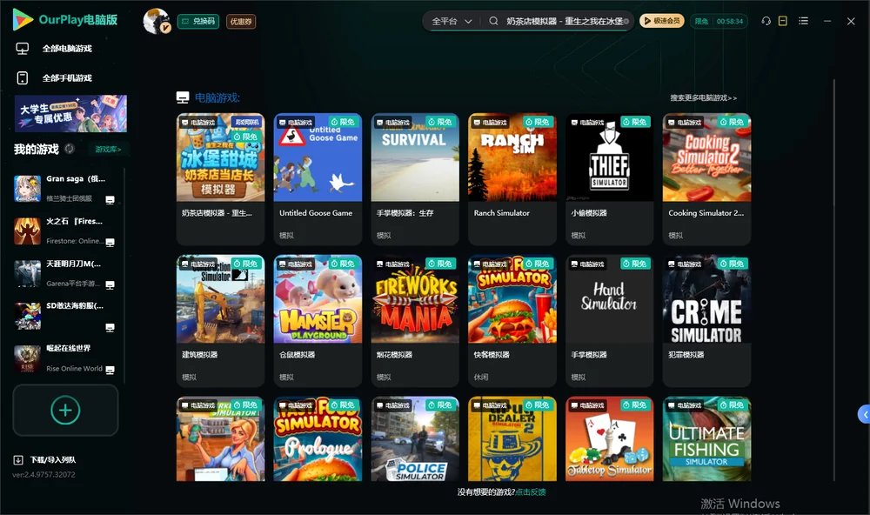Focus the game search input field
870x515 pixels.
(564, 21)
